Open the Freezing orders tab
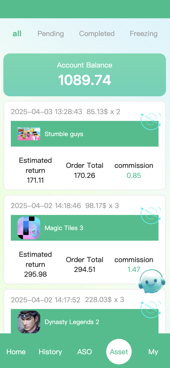 144,34
